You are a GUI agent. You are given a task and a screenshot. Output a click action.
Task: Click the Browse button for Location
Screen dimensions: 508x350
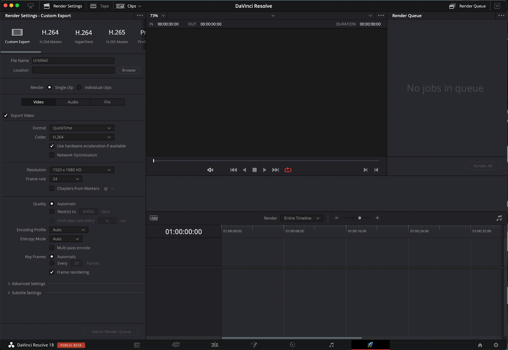click(x=128, y=70)
